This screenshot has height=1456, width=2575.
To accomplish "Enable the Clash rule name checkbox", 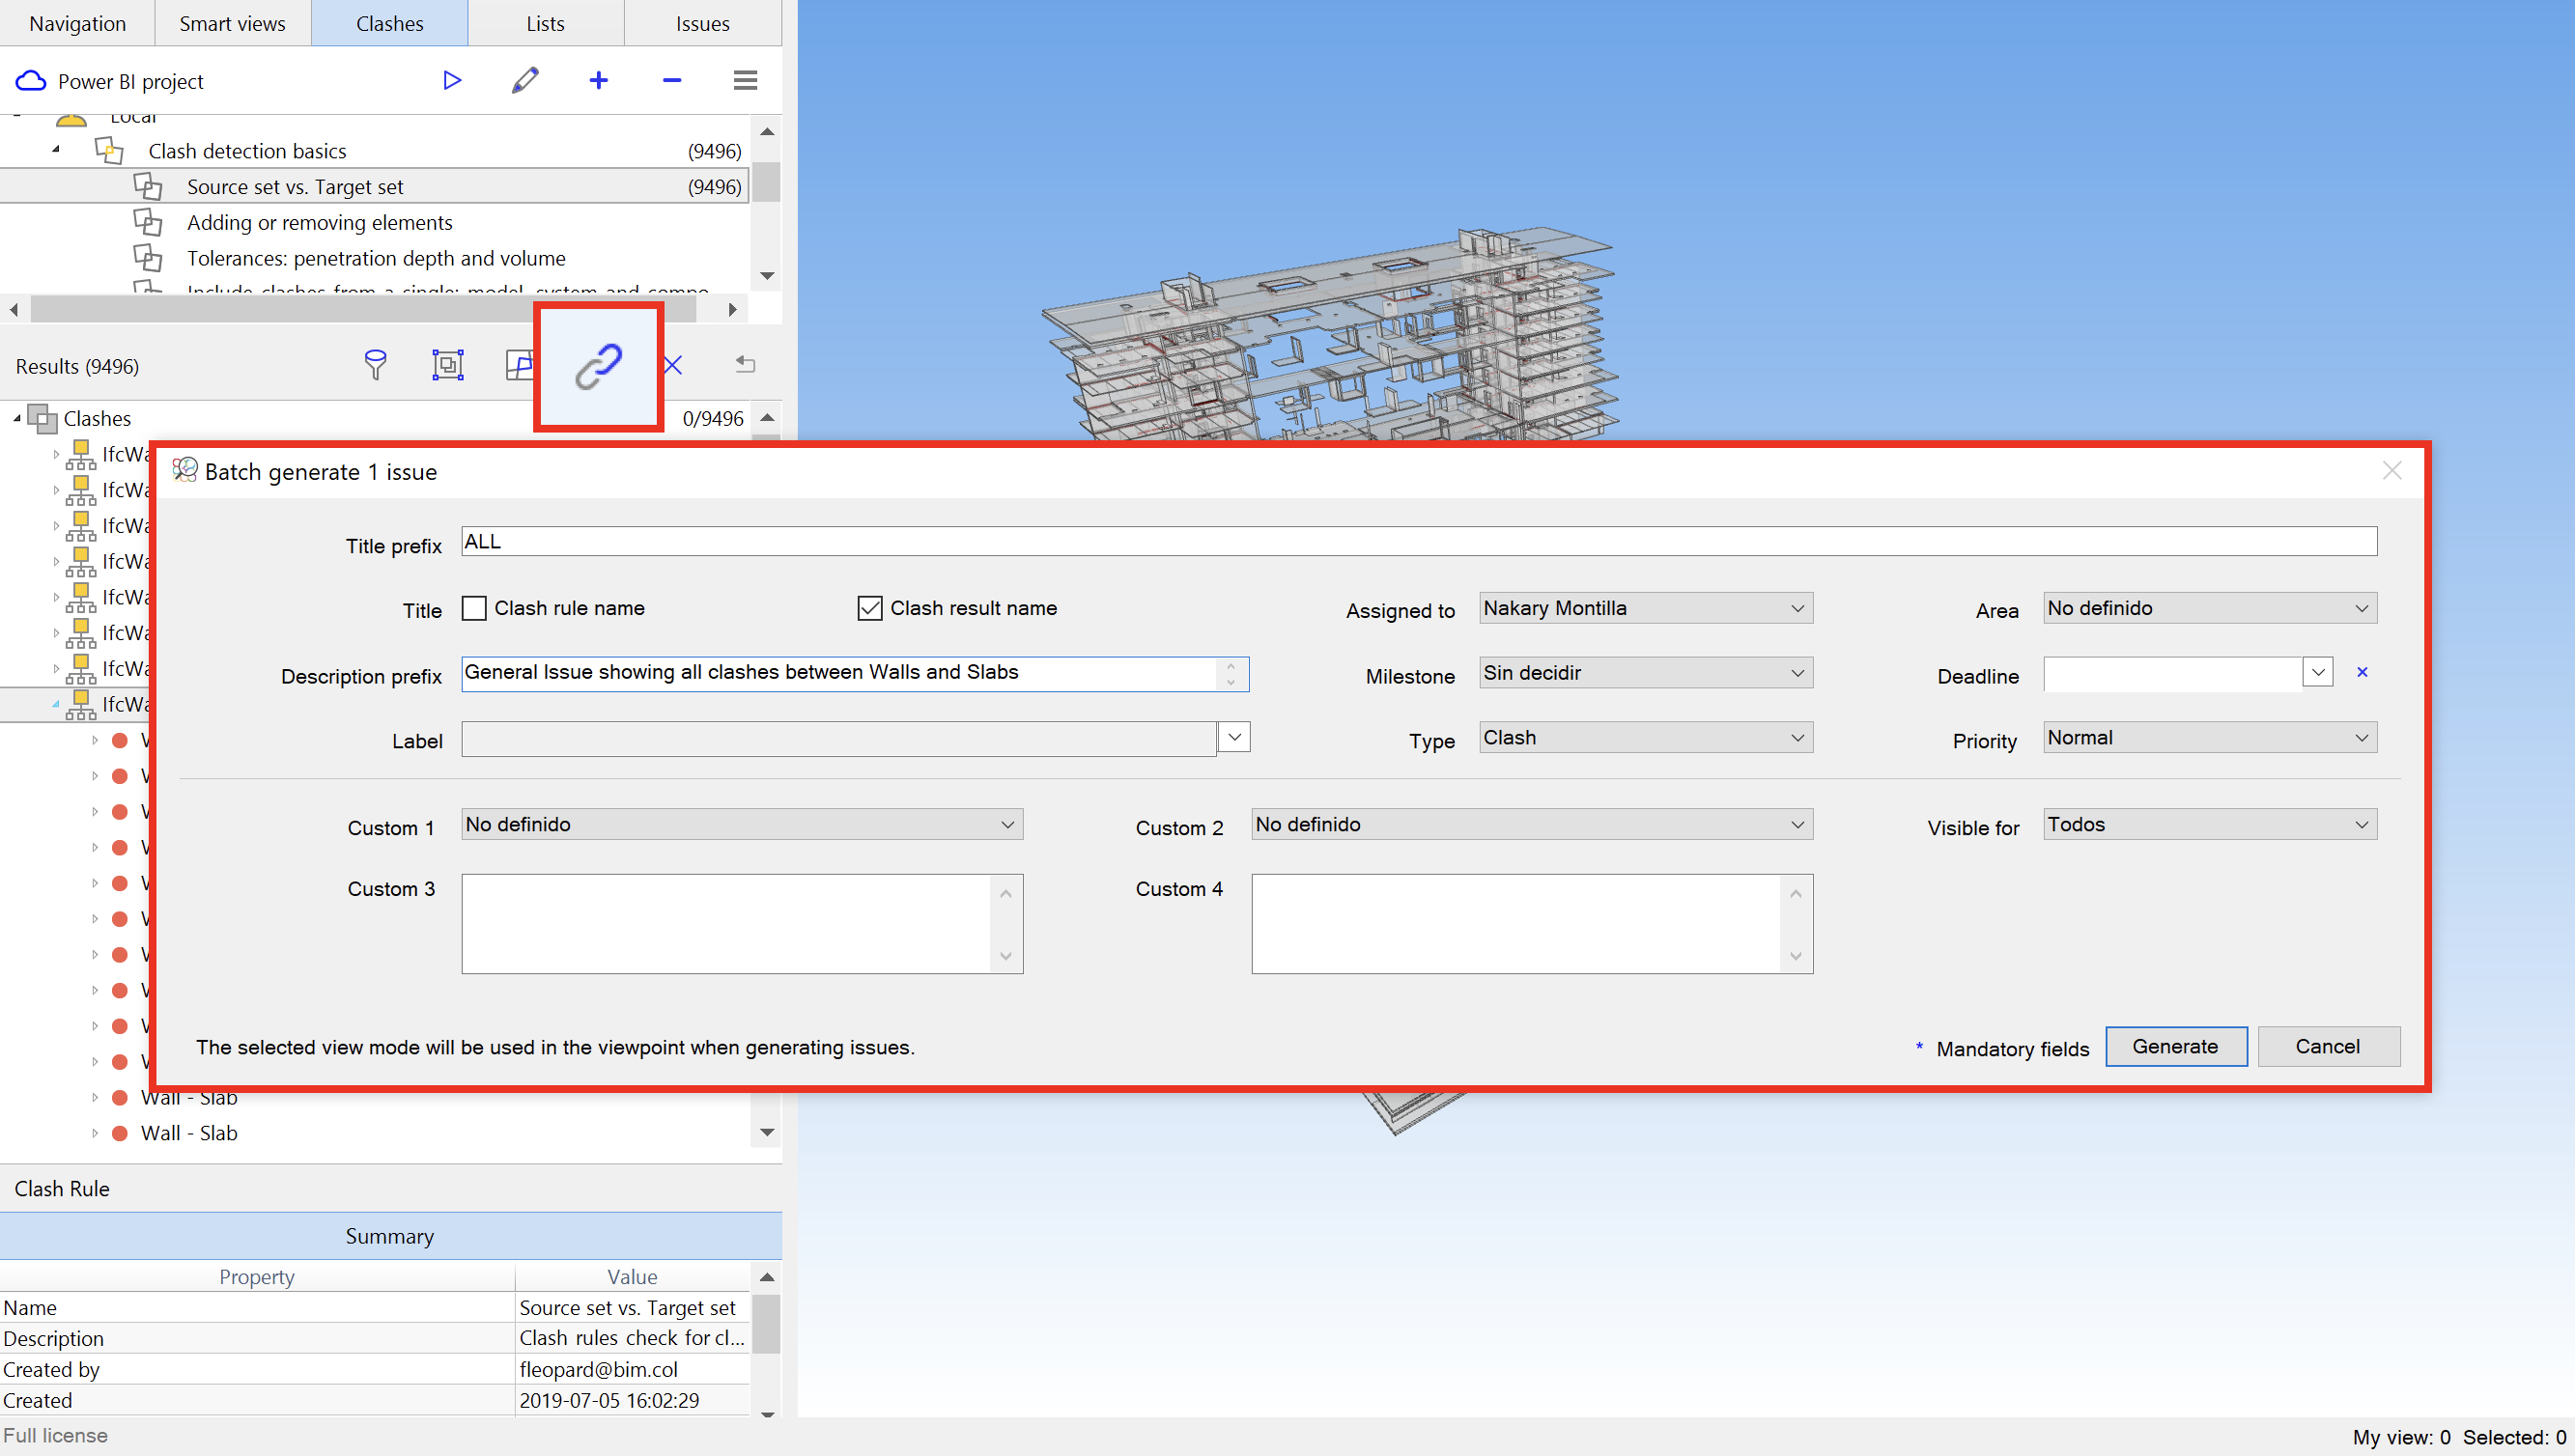I will (474, 608).
